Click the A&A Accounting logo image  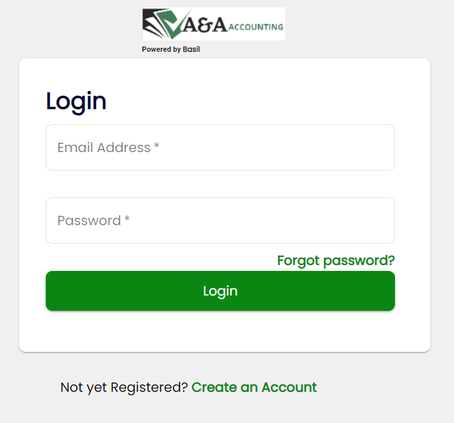(x=213, y=24)
